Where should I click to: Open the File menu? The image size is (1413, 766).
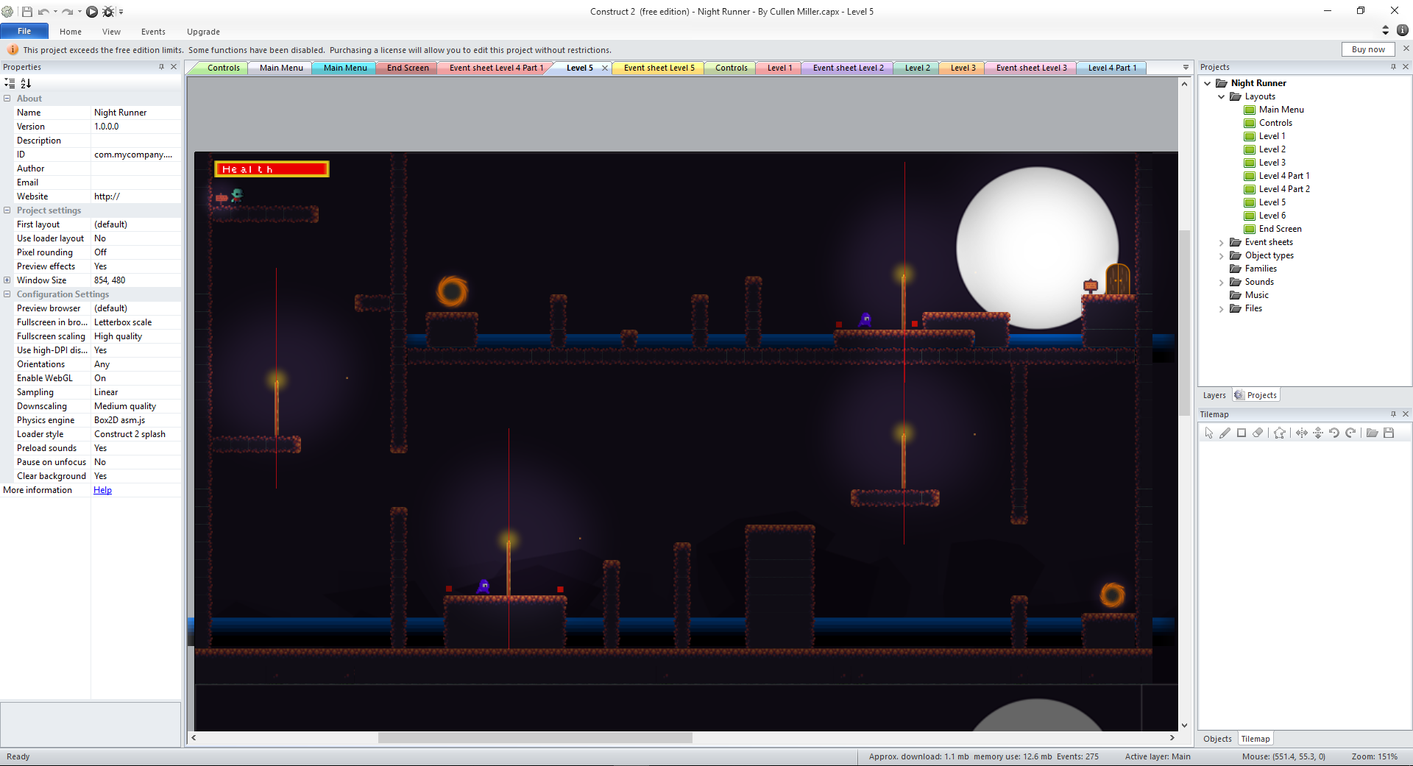24,31
